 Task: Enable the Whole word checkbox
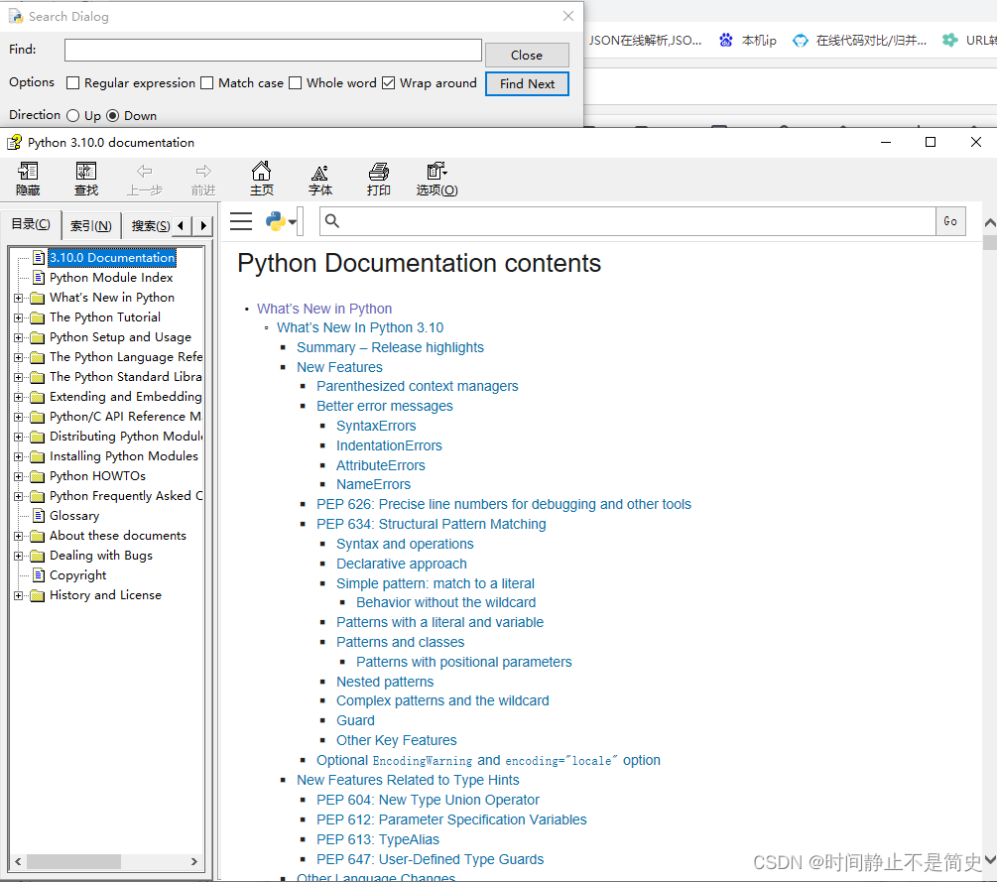pyautogui.click(x=295, y=82)
